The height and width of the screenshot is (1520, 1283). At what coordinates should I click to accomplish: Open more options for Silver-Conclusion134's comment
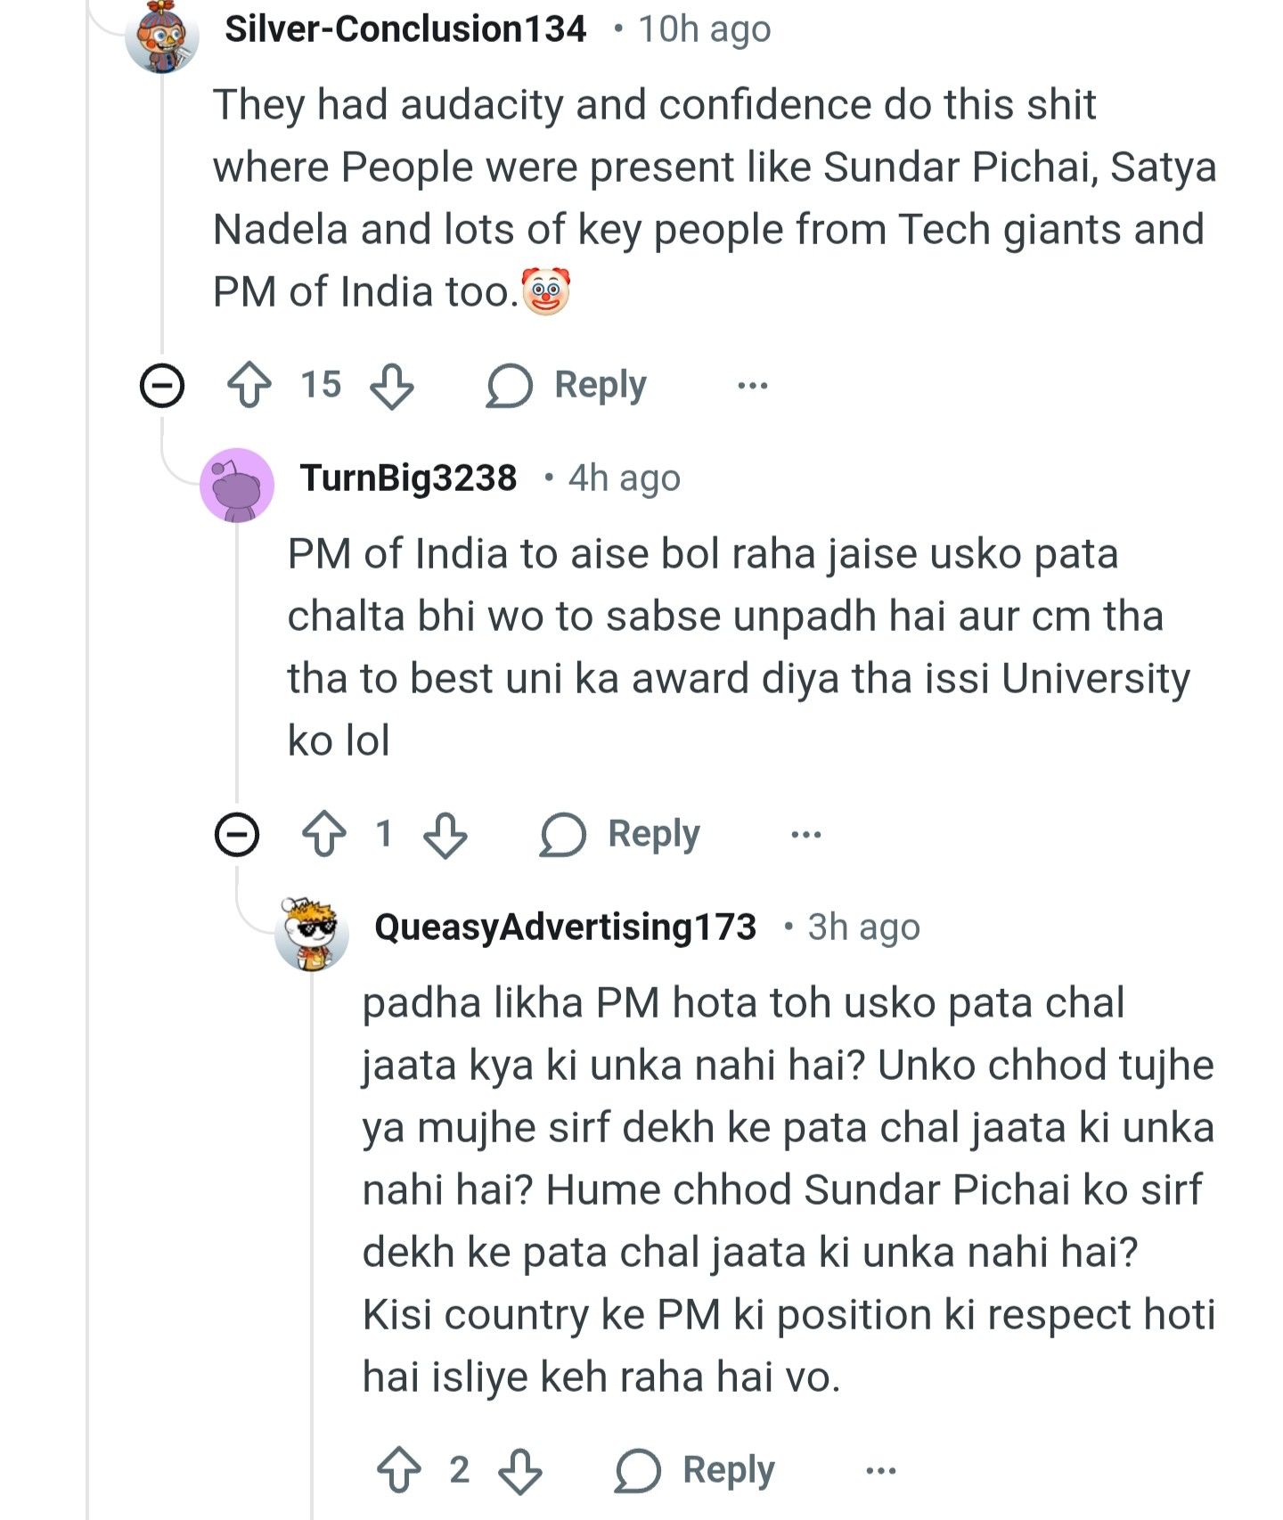753,386
